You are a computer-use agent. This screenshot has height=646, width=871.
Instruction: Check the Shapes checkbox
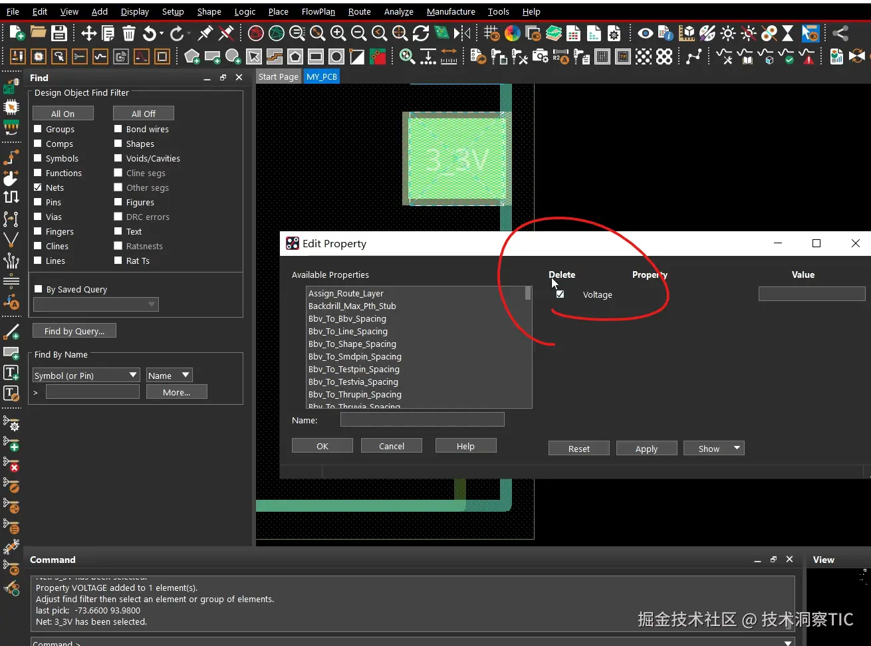118,144
